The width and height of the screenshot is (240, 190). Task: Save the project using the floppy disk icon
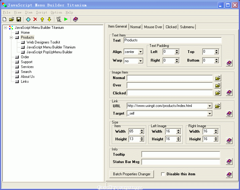point(19,19)
